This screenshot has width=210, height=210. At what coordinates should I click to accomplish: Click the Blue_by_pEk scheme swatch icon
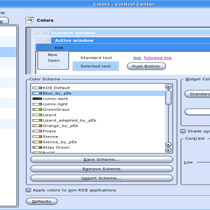(37, 93)
